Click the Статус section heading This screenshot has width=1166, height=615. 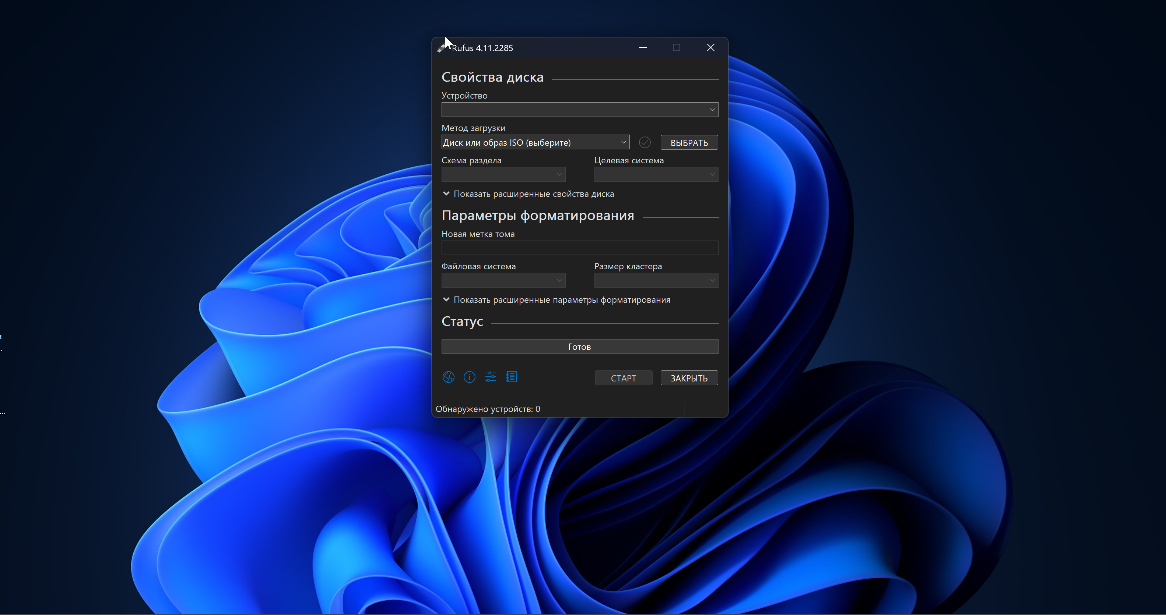click(x=462, y=321)
